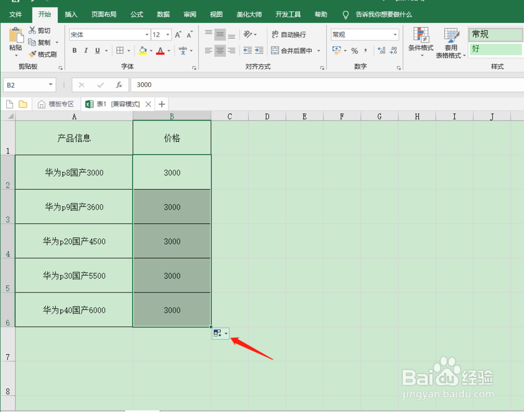Click the decrease indent icon

click(248, 50)
